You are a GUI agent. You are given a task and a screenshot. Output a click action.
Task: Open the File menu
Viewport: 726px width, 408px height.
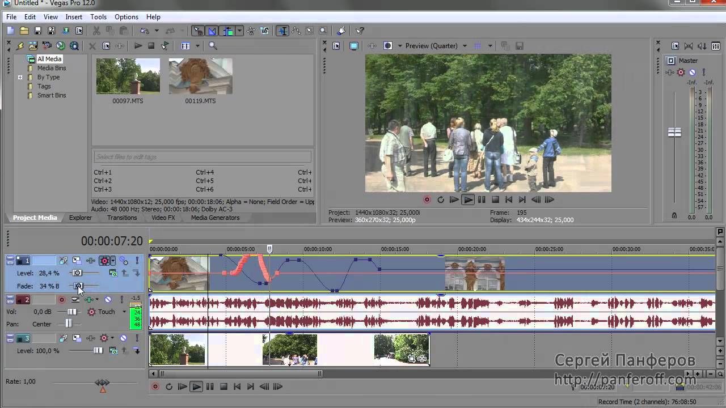11,17
